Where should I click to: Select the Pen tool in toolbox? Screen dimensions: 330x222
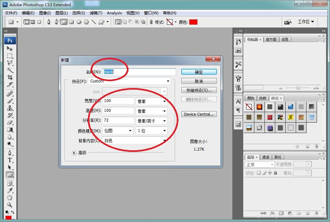(x=10, y=153)
